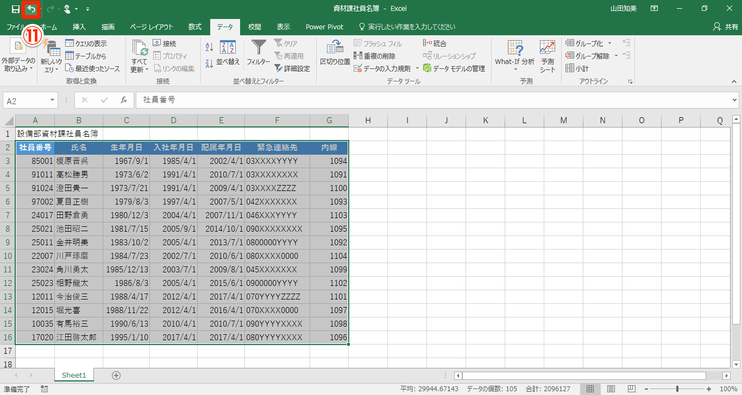Open Outline (アウトライン) dialog launcher

click(630, 81)
